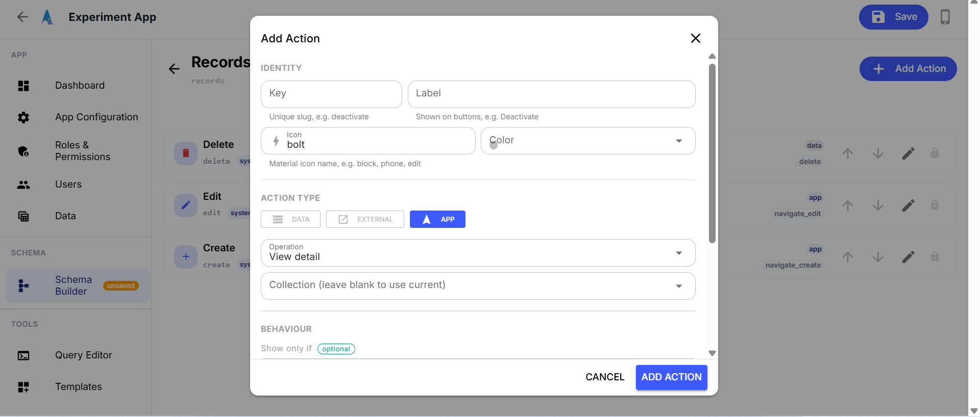This screenshot has width=980, height=417.
Task: Select the EXTERNAL action type
Action: pyautogui.click(x=365, y=219)
